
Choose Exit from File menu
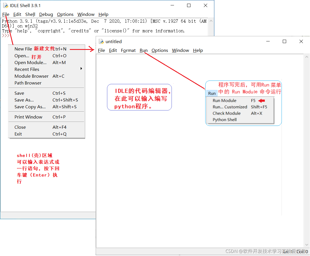[47, 134]
